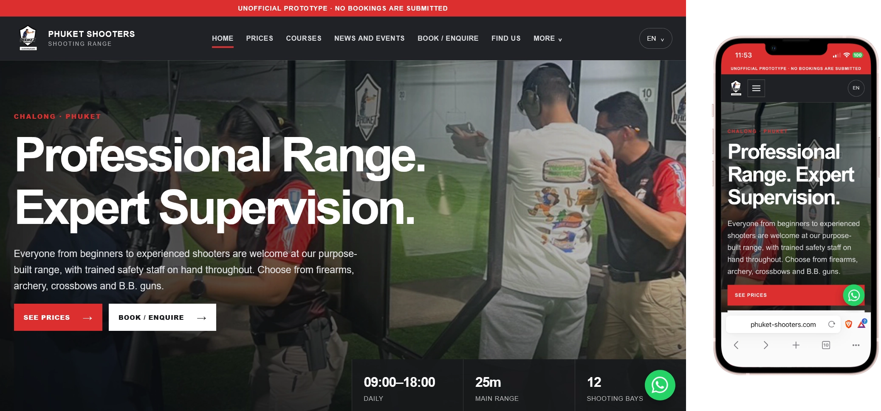Click the UNOFFICIAL PROTOTYPE banner text on desktop

click(343, 8)
